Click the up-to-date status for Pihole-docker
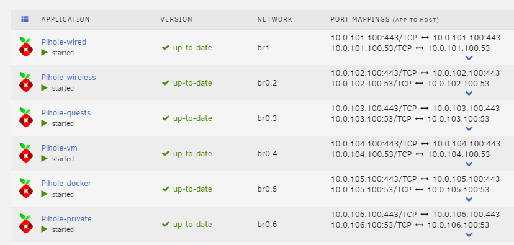The width and height of the screenshot is (514, 245). click(187, 189)
